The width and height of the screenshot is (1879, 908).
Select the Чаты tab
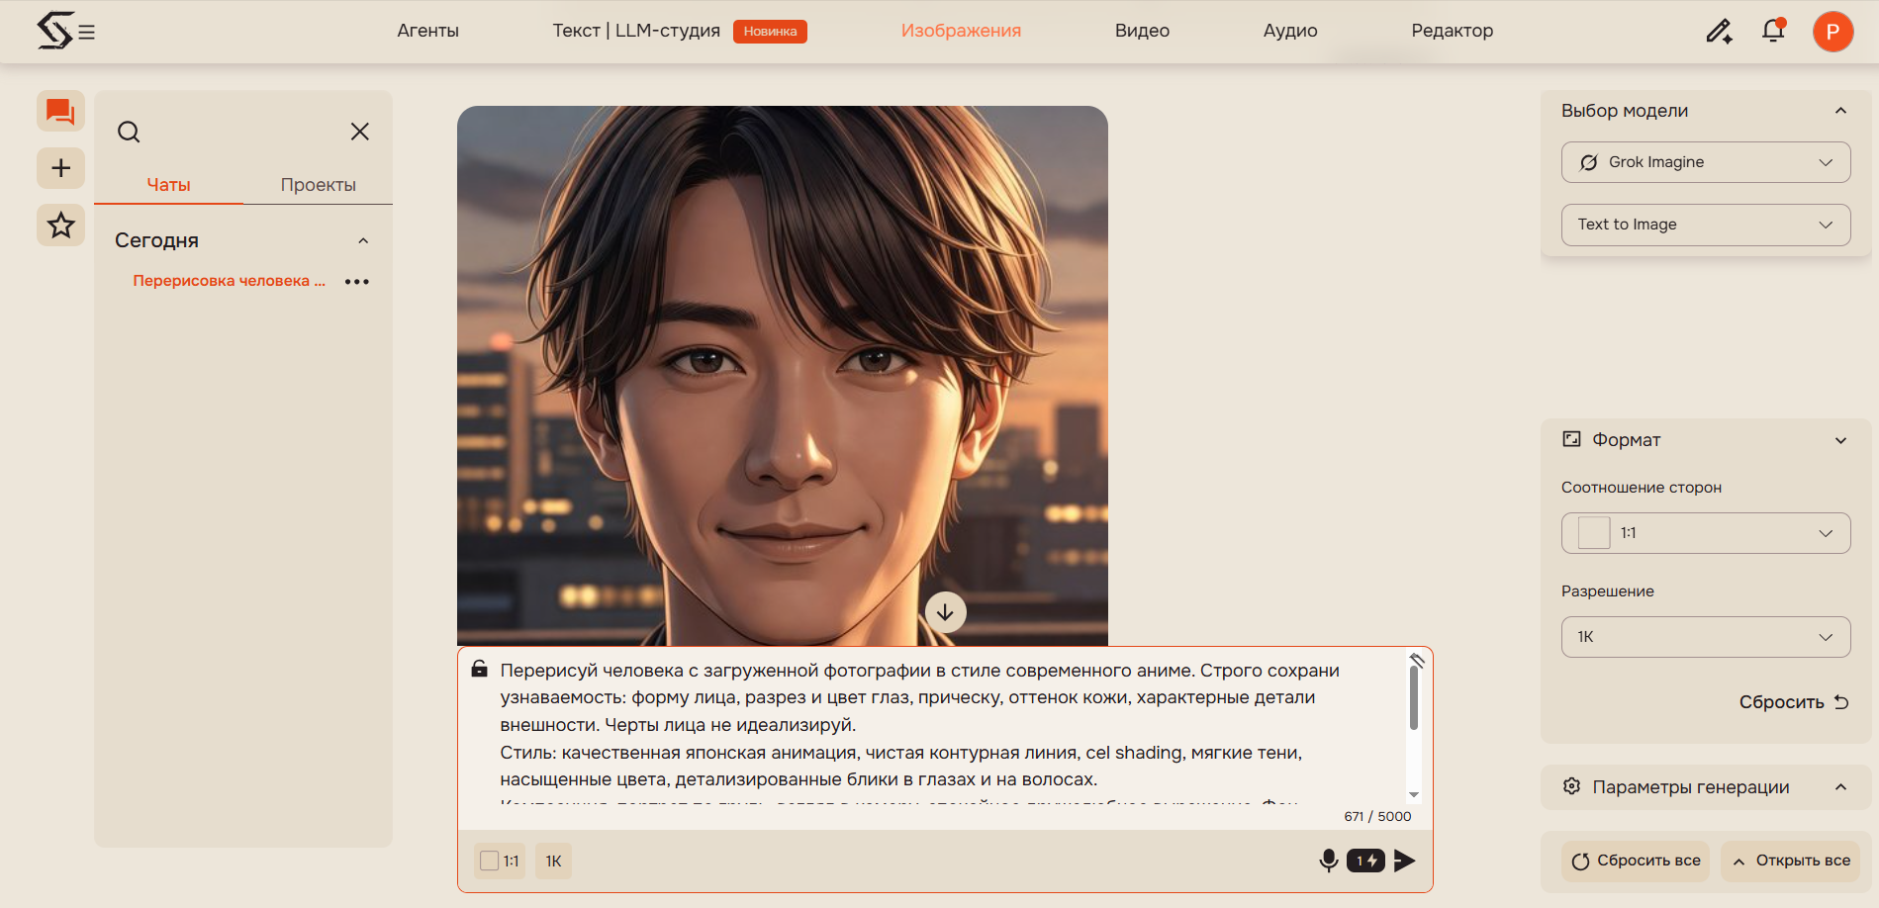coord(168,185)
